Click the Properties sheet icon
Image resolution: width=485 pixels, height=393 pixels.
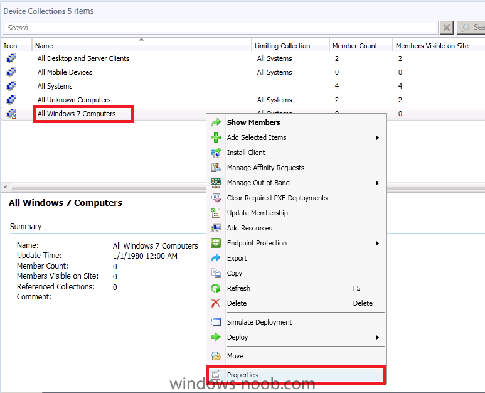coord(216,375)
